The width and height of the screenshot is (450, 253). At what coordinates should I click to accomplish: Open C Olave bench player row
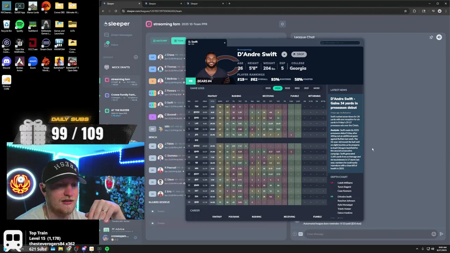[x=167, y=182]
